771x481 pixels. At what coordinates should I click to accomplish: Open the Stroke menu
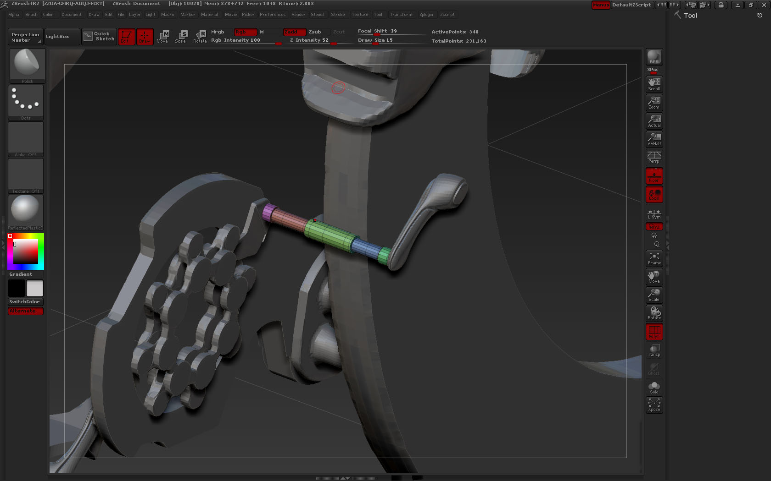[x=338, y=15]
